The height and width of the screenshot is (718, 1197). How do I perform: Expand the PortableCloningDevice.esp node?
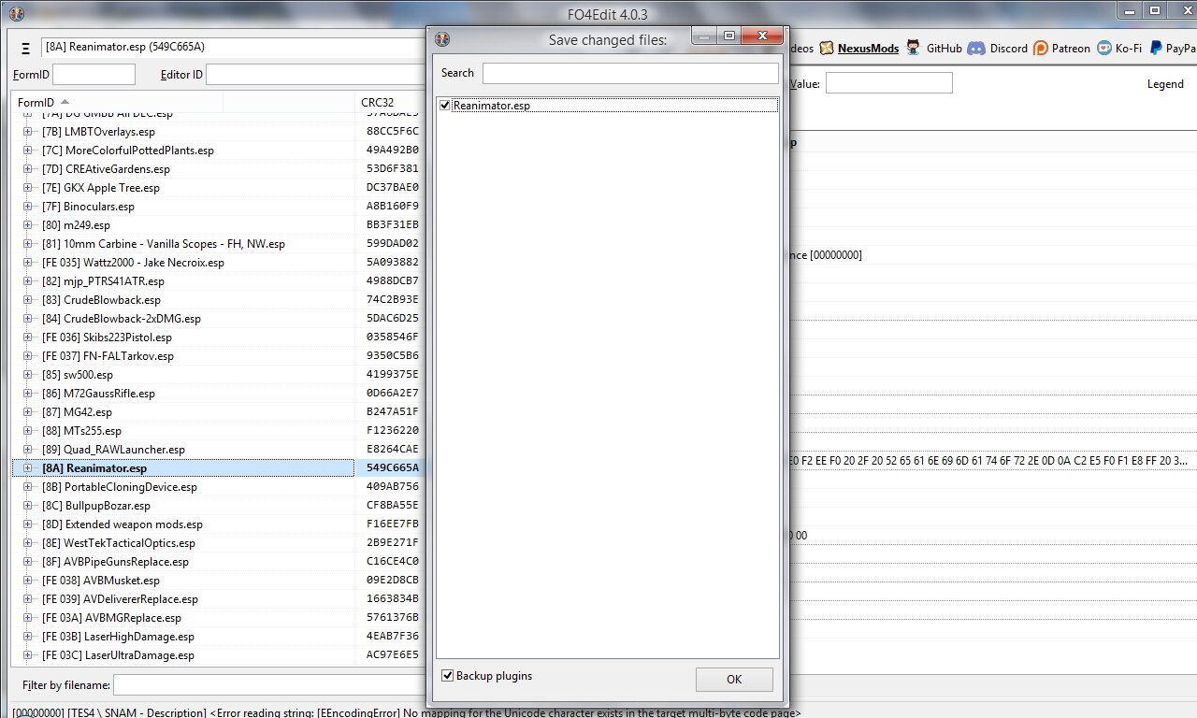[28, 487]
